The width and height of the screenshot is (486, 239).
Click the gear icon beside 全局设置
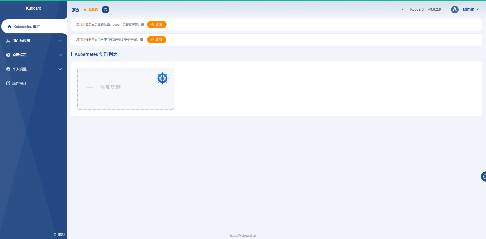[x=8, y=55]
